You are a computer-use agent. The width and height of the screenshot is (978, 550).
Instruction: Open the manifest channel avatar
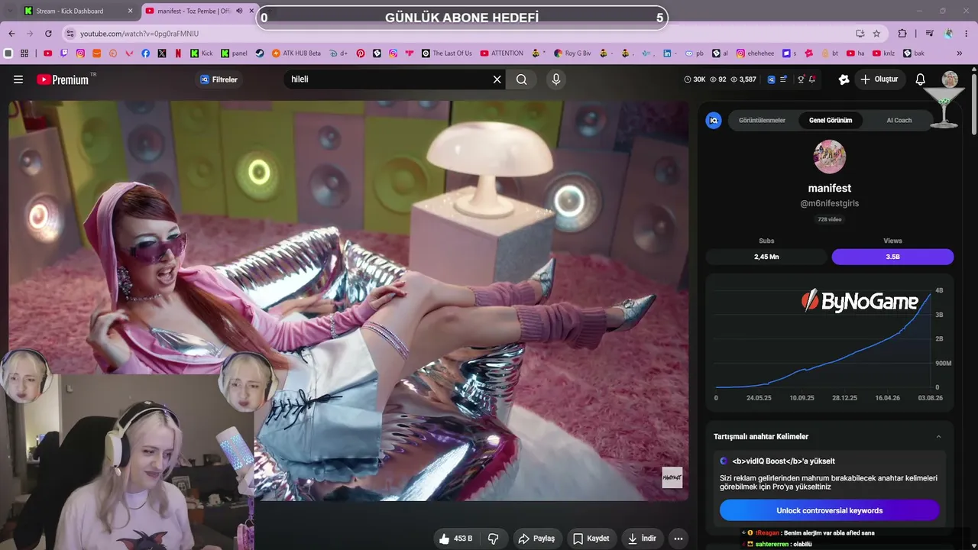click(830, 157)
